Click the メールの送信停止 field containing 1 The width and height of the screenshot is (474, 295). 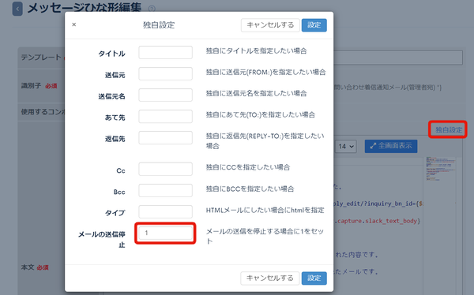[165, 233]
